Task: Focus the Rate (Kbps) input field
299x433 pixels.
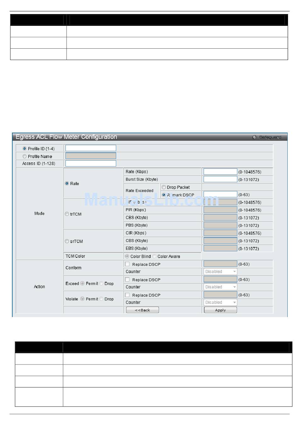Action: 220,172
